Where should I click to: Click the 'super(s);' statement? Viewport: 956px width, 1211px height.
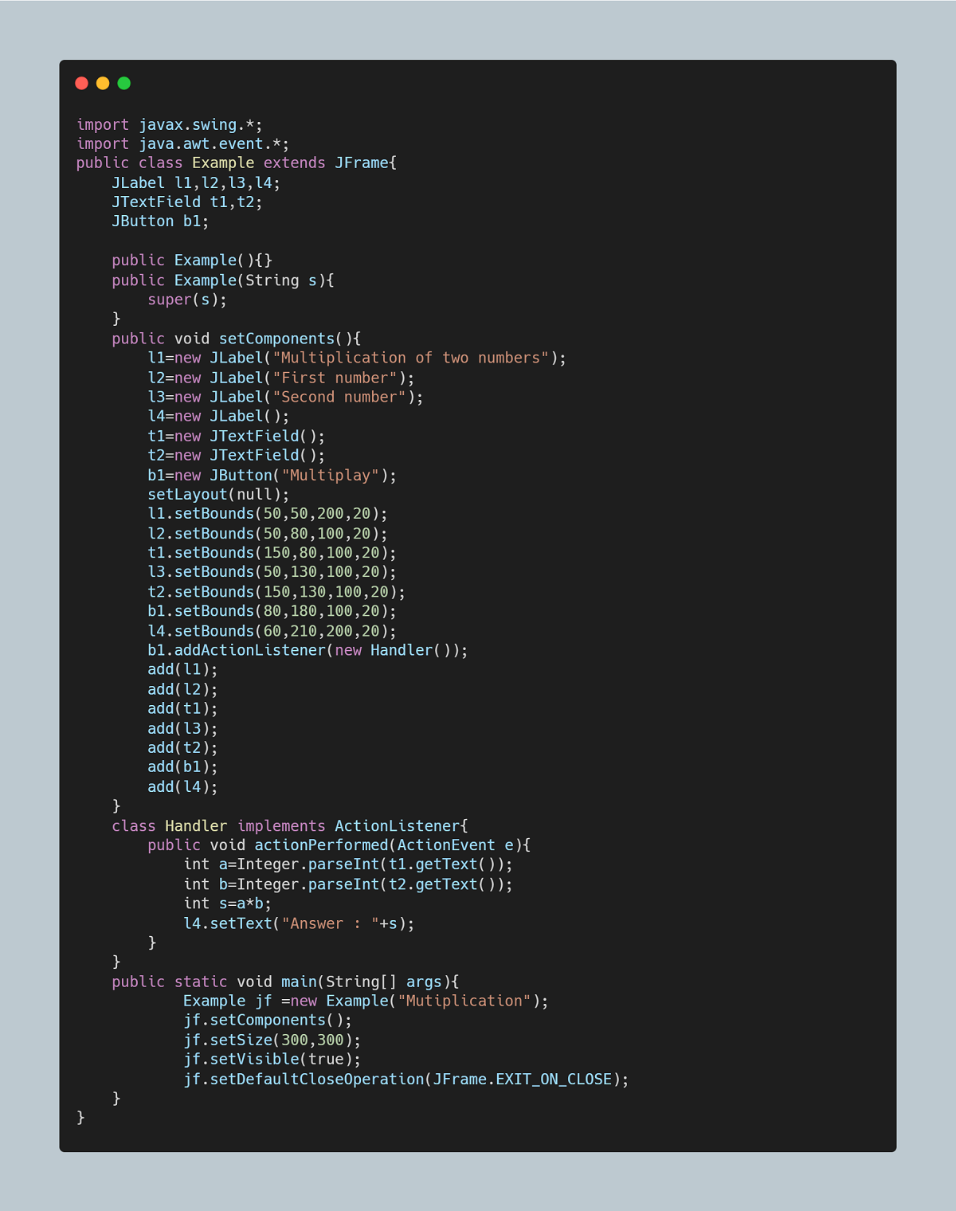click(187, 300)
